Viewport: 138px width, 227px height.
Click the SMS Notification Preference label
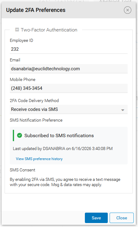(x=36, y=120)
